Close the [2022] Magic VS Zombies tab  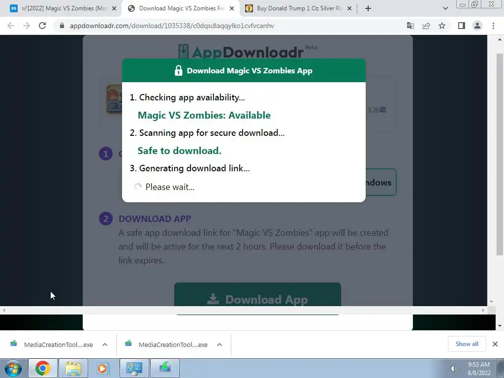pyautogui.click(x=114, y=8)
